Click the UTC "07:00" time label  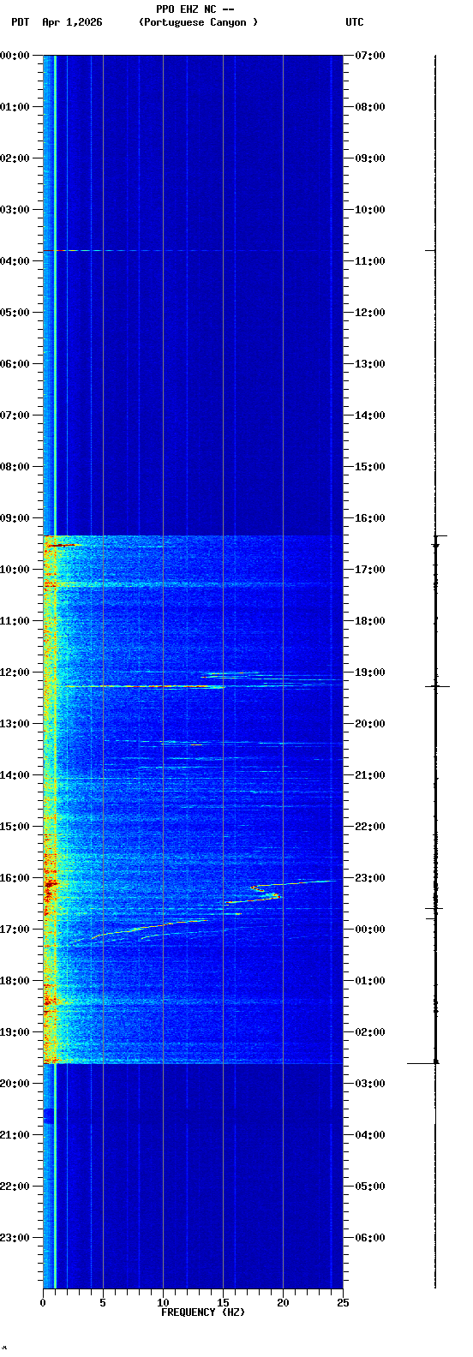(x=370, y=56)
